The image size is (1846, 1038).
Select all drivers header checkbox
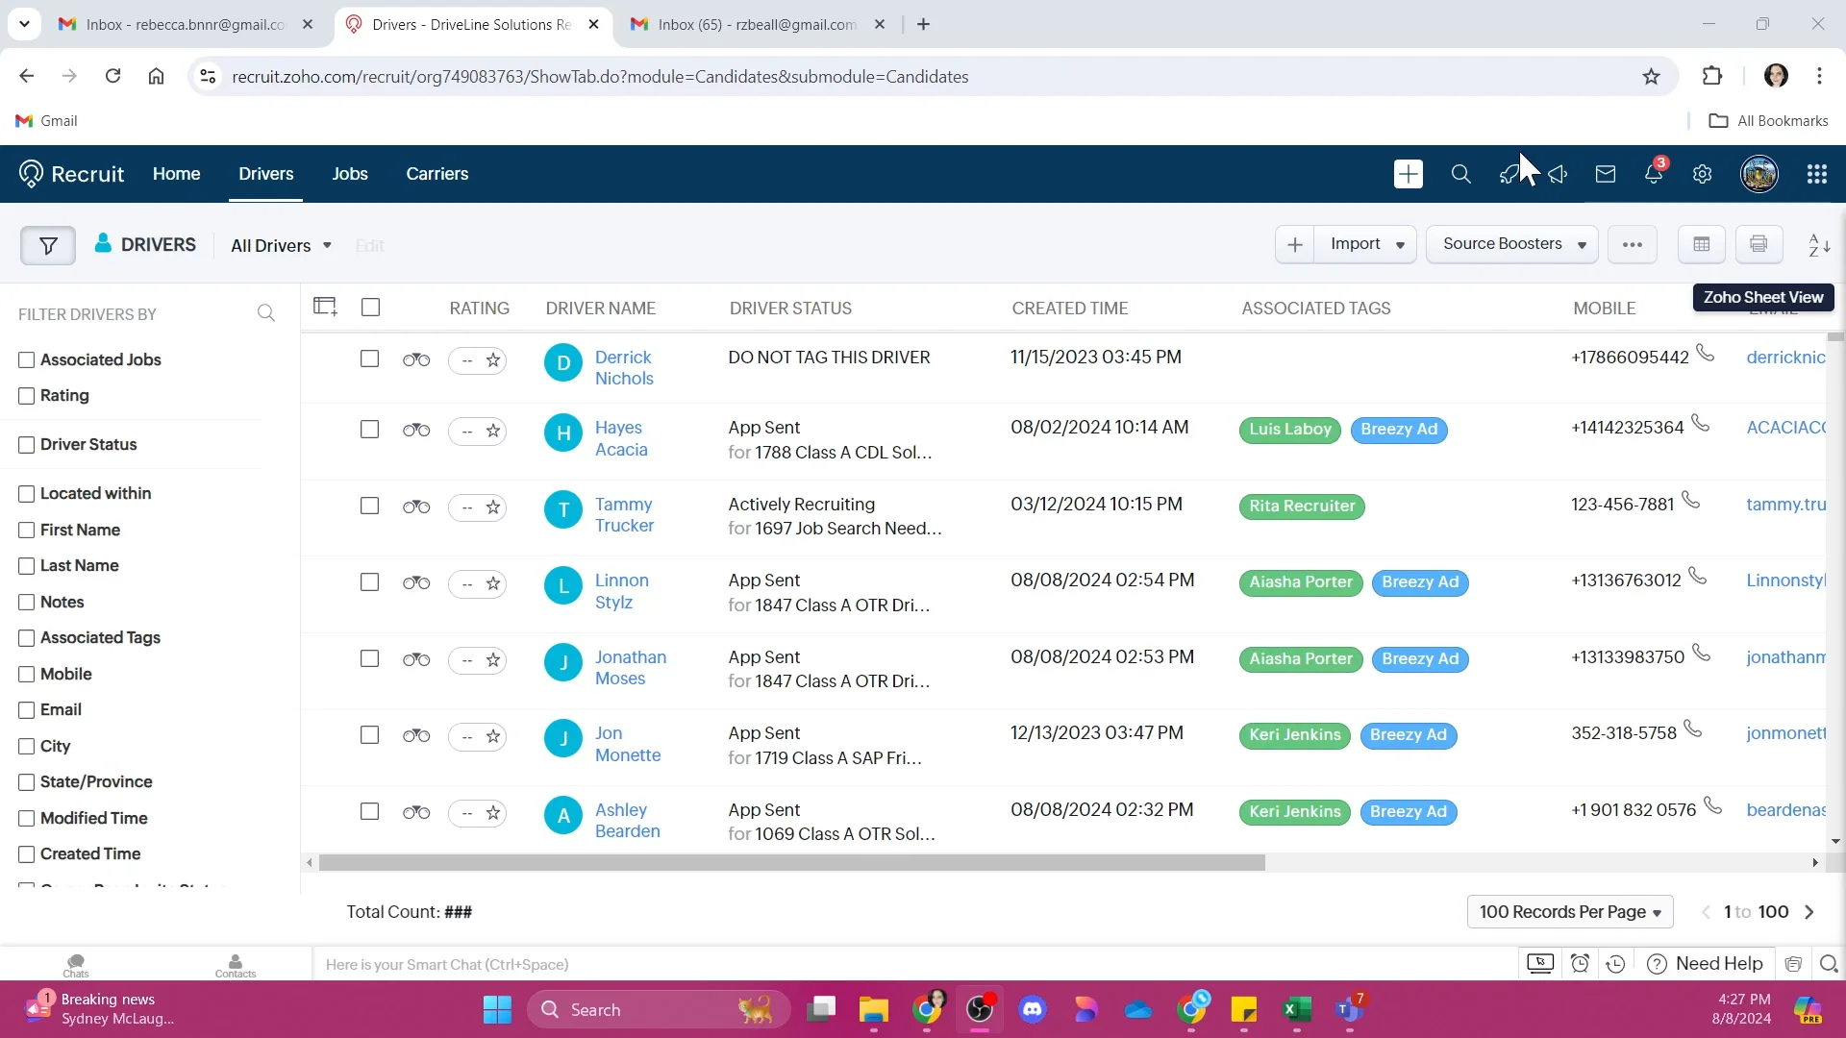pos(370,308)
